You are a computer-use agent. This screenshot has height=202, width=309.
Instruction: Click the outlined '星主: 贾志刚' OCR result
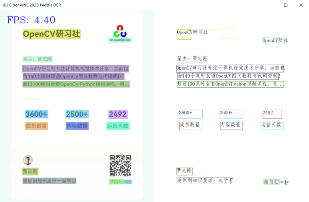[192, 59]
